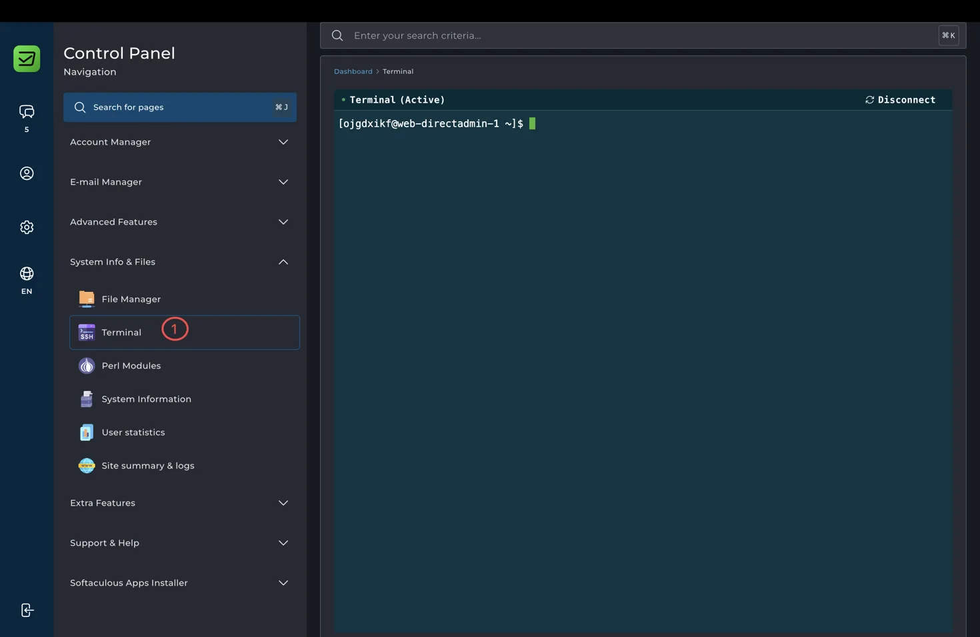Click the green DirectAdmin logo icon
The height and width of the screenshot is (637, 980).
[x=27, y=59]
